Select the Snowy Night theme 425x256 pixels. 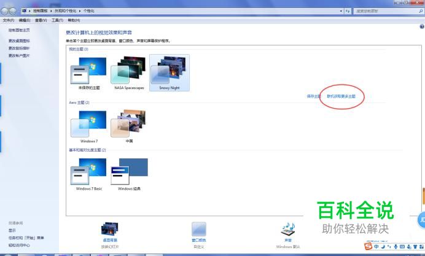[x=170, y=73]
